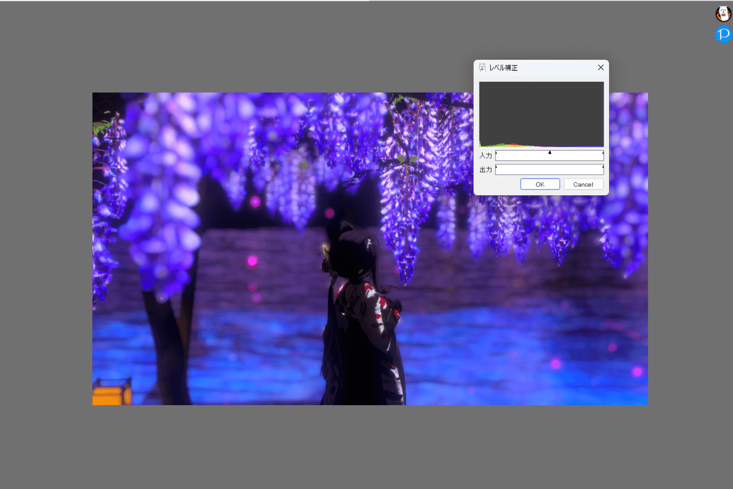Click the blue pixiv P icon
Viewport: 733px width, 489px height.
click(x=723, y=34)
